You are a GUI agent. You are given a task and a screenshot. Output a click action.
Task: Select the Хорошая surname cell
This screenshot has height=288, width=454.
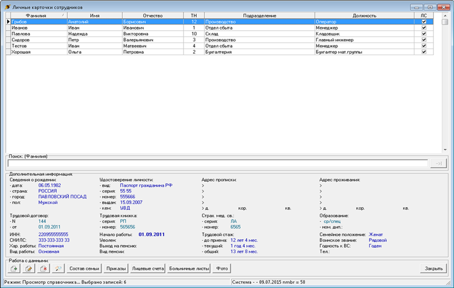[39, 52]
